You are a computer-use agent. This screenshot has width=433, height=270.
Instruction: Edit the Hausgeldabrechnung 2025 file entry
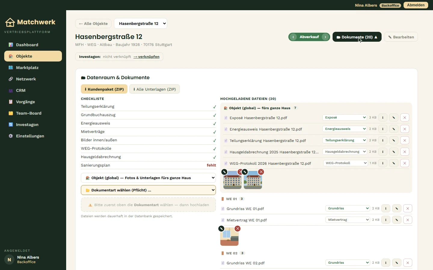point(394,152)
